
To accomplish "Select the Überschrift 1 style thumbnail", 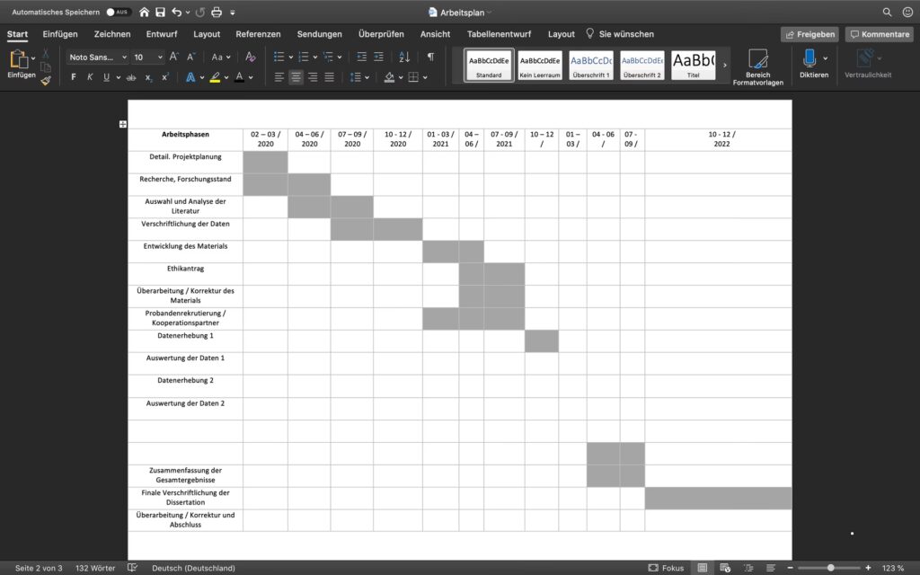I will click(x=591, y=65).
